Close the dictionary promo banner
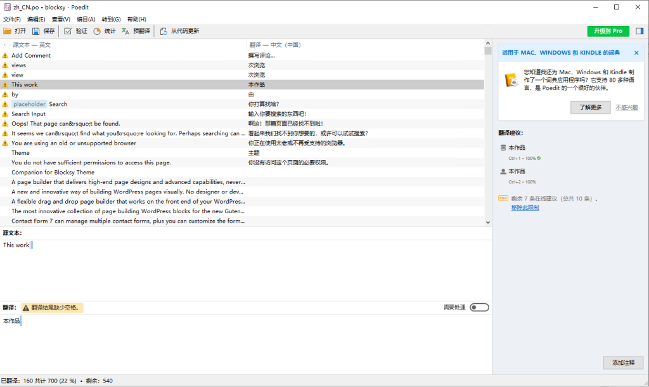This screenshot has width=649, height=387. tap(636, 53)
